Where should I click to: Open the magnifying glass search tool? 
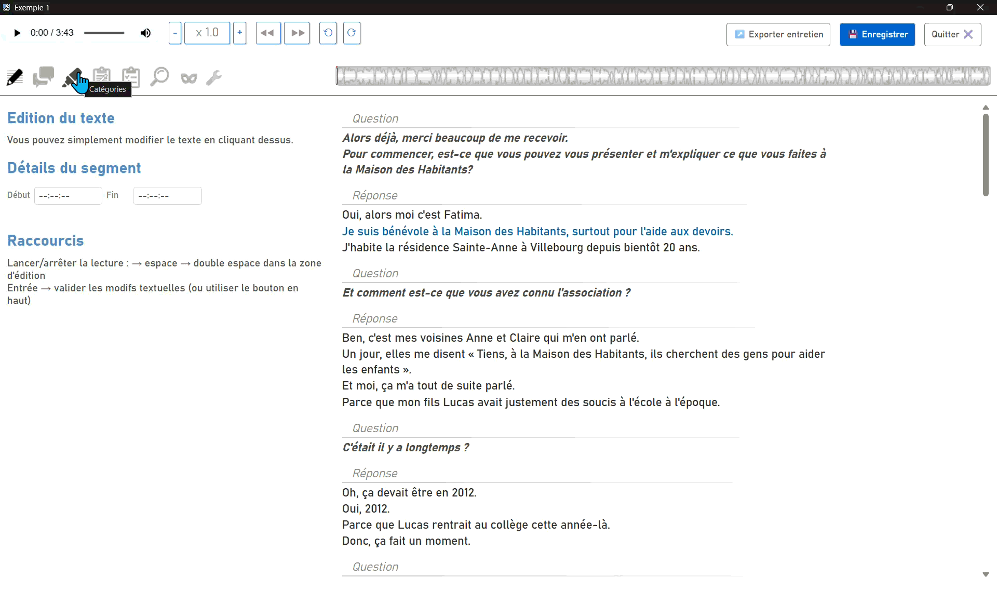(159, 77)
